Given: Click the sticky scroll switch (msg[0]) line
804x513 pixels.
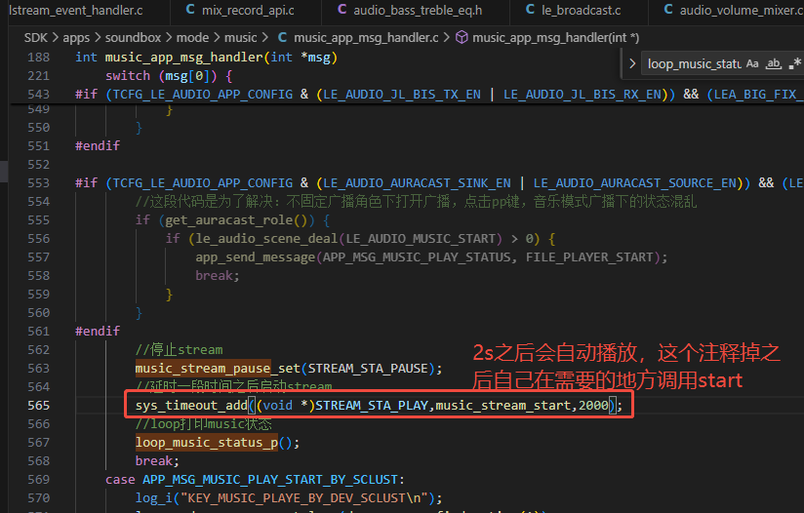Looking at the screenshot, I should click(169, 76).
